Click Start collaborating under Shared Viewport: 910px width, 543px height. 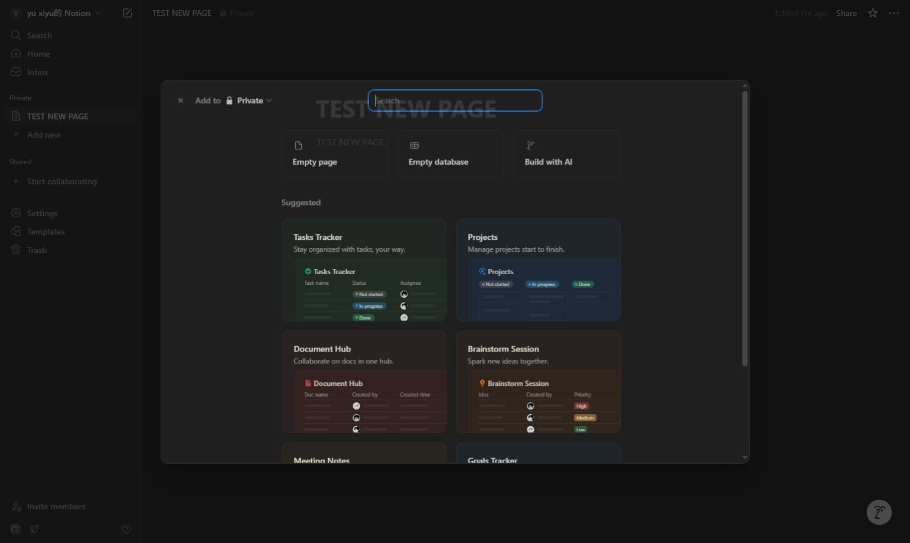point(71,181)
